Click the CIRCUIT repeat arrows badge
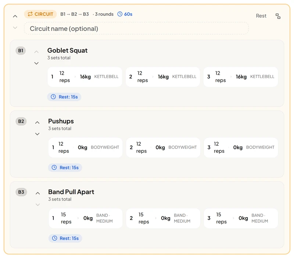294x258 pixels. tap(40, 14)
